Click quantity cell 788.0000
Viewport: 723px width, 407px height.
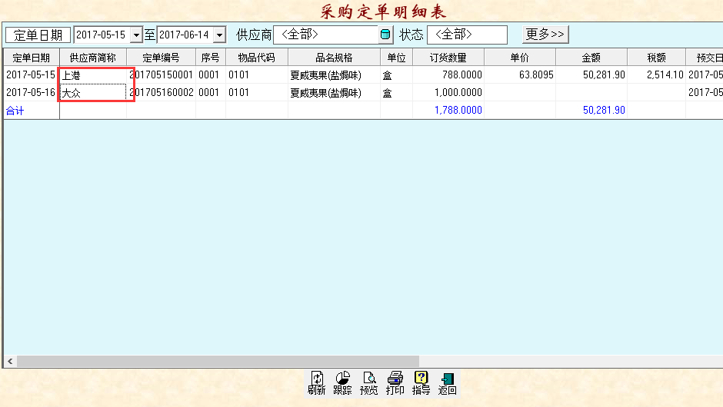tap(448, 75)
